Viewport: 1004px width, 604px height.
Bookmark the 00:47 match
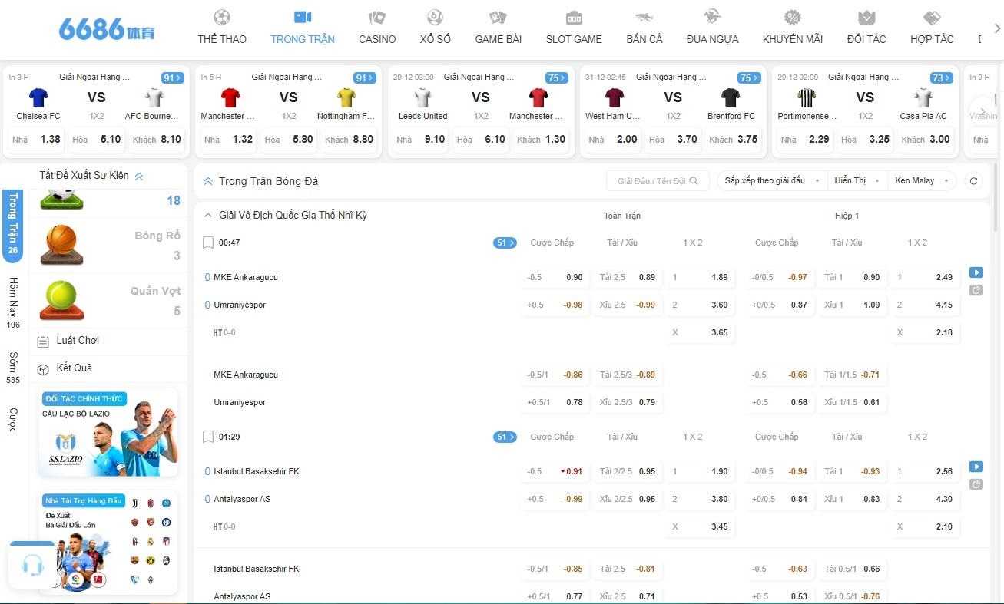[x=208, y=243]
